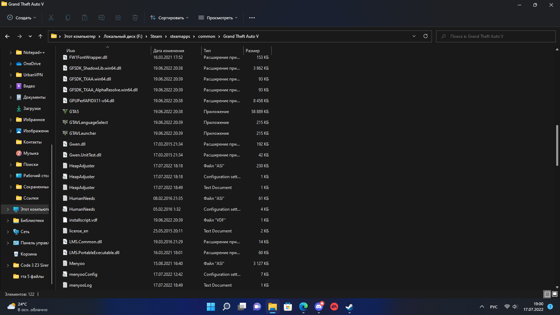Open the Chat taskbar icon
Viewport: 560px width, 315px height.
tap(257, 307)
